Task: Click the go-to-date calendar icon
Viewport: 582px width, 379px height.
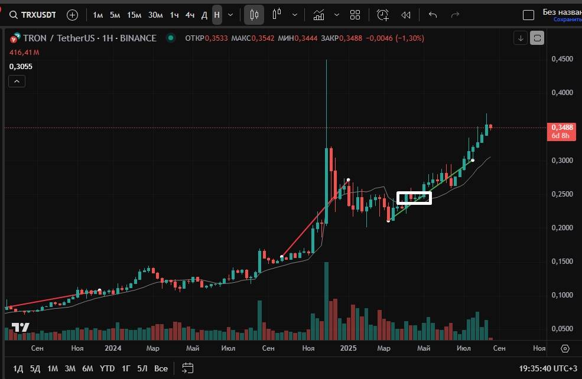Action: [x=188, y=368]
